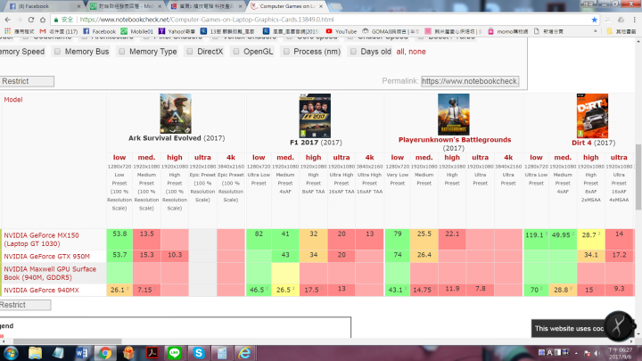642x361 pixels.
Task: Click the lower Restrict button below table
Action: pyautogui.click(x=25, y=305)
